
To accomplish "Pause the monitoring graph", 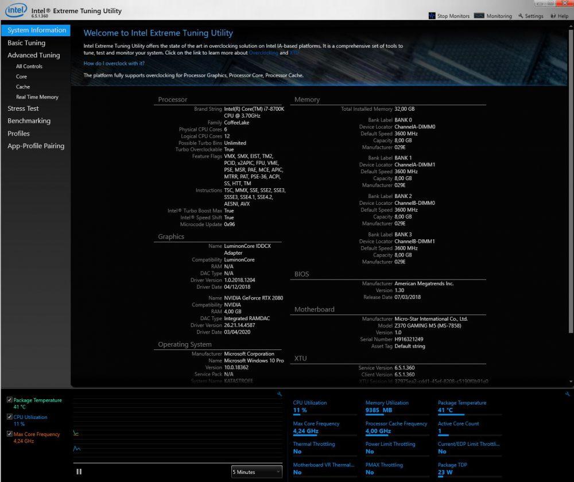I will [79, 472].
